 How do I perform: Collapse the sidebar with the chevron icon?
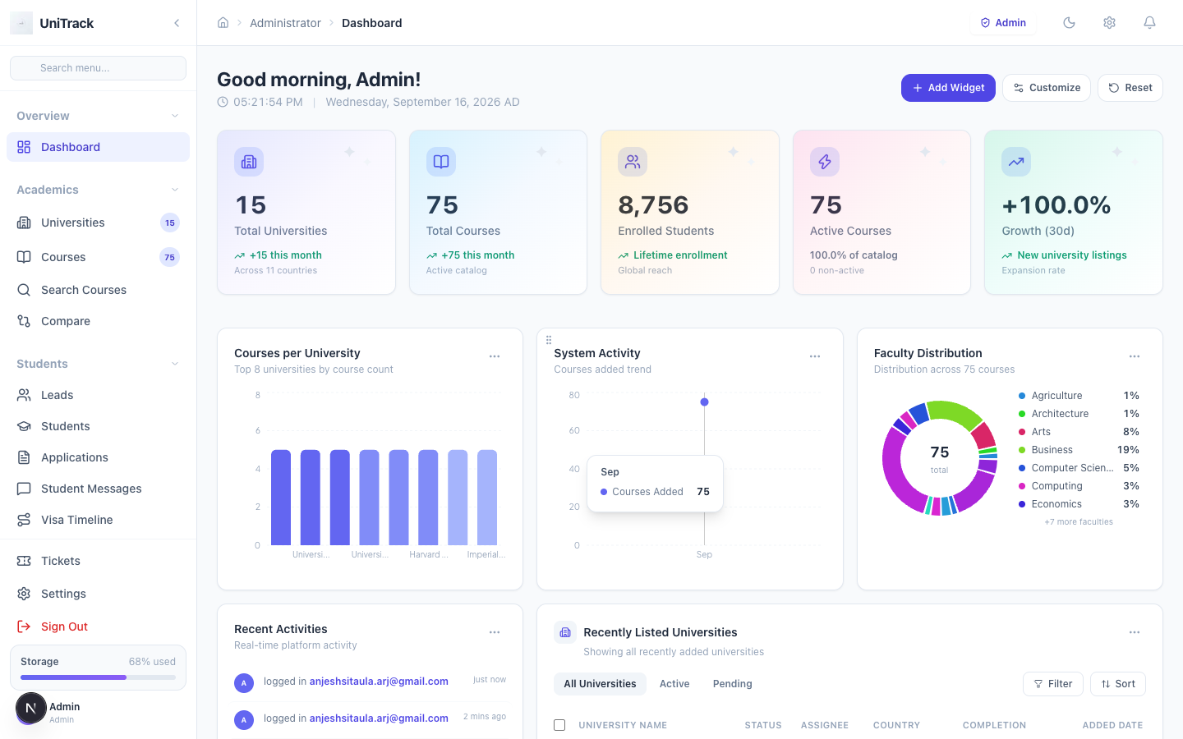click(177, 23)
